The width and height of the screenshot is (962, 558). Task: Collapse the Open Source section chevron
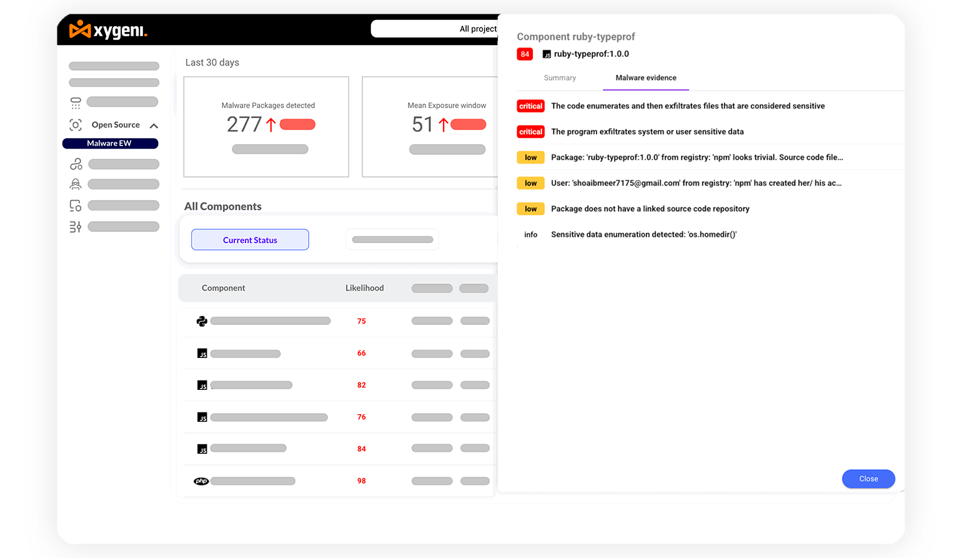154,126
